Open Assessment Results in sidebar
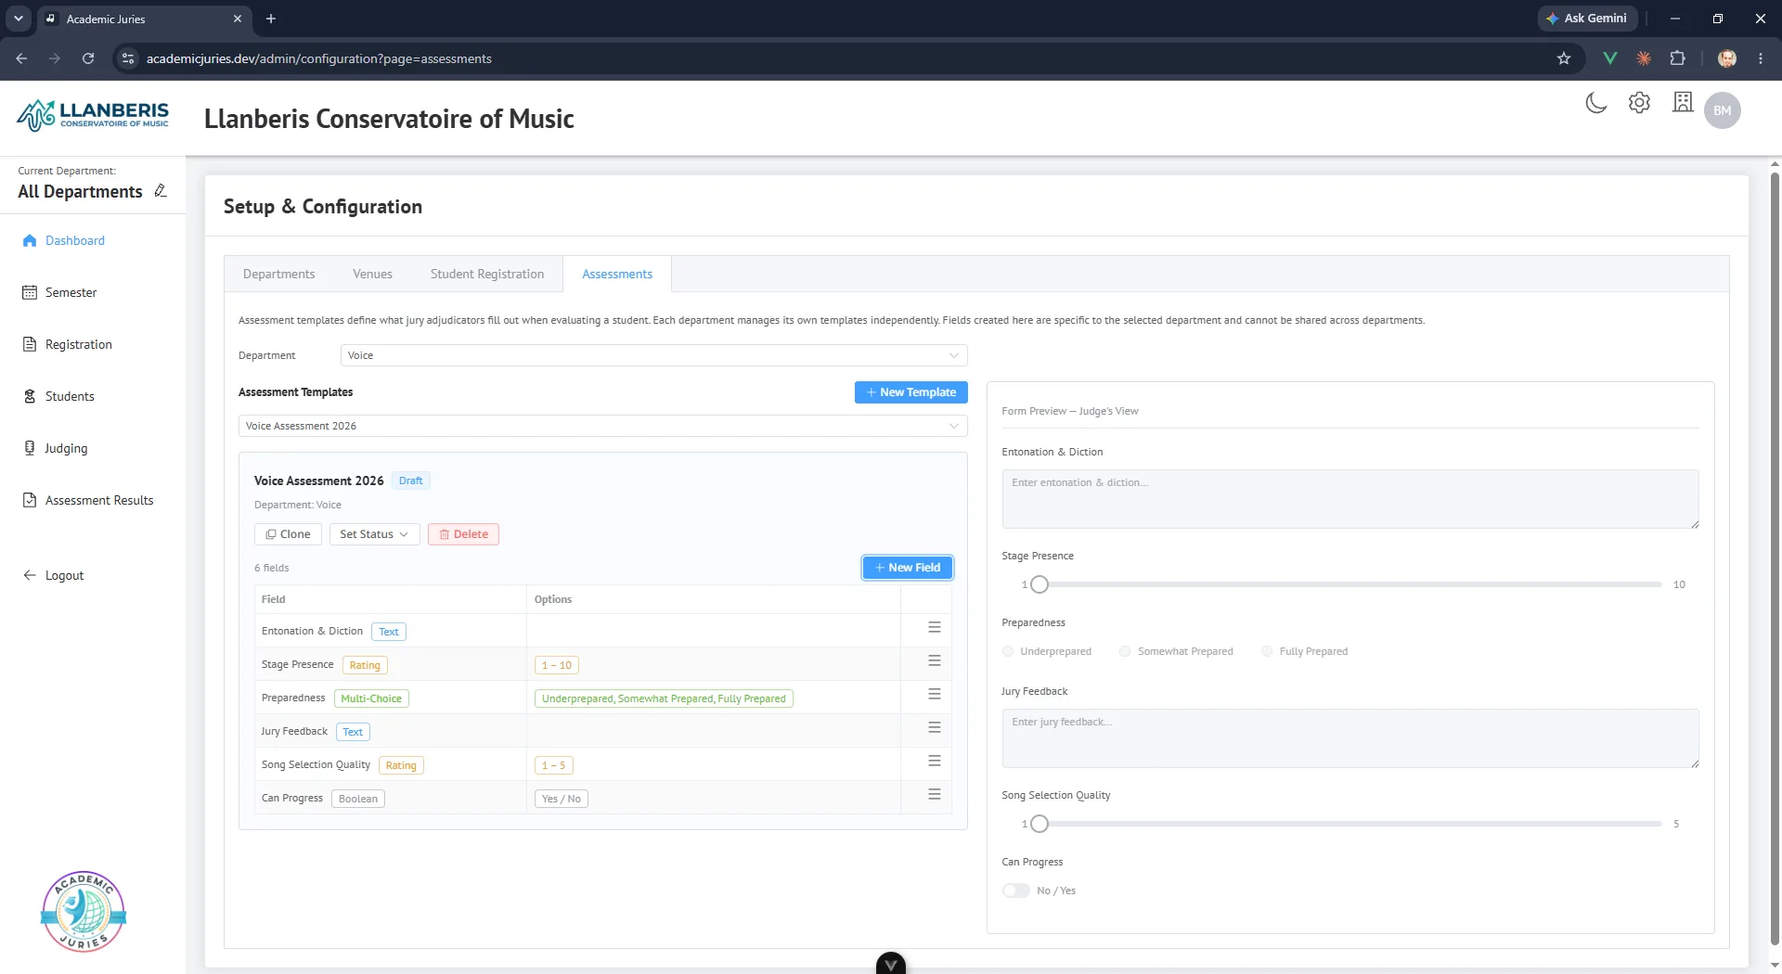This screenshot has width=1782, height=974. 88,500
